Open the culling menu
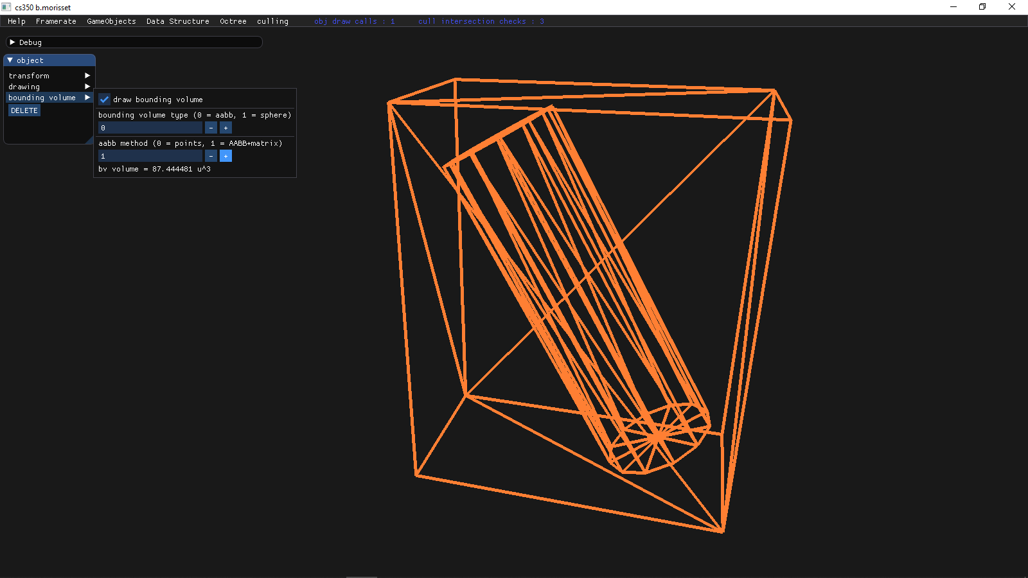The width and height of the screenshot is (1028, 578). (272, 21)
